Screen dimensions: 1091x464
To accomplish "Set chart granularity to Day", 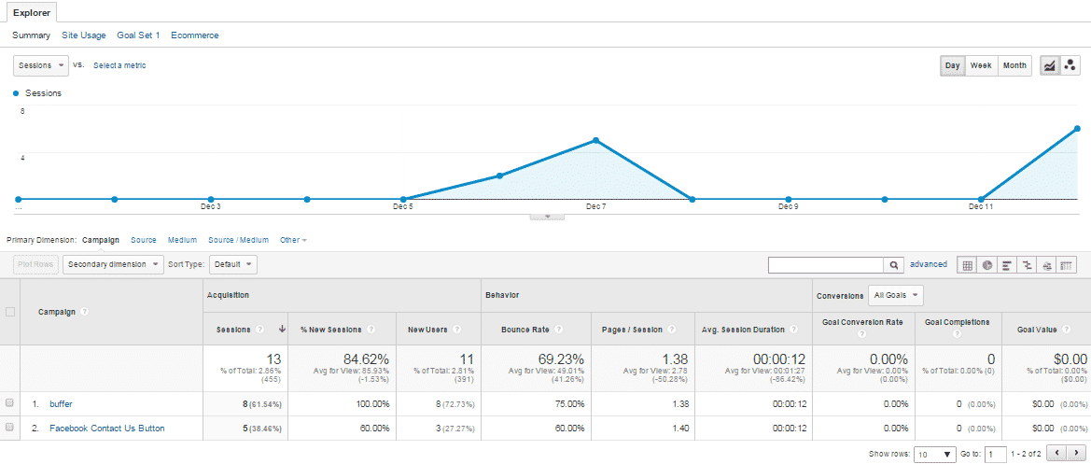I will [953, 65].
